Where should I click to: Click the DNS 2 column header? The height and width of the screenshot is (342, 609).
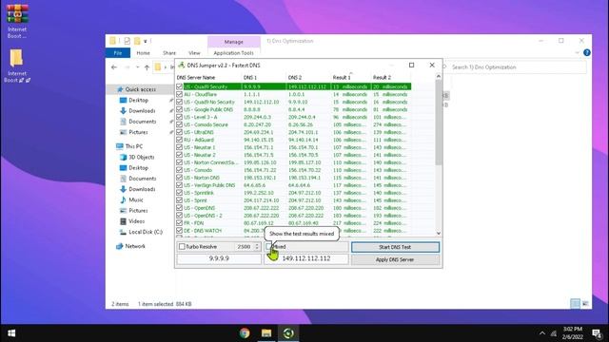pyautogui.click(x=308, y=78)
